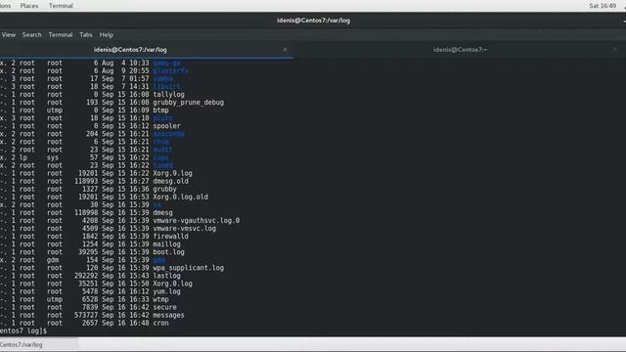Click the Xorg.9.log file name
This screenshot has height=352, width=626.
coord(173,173)
